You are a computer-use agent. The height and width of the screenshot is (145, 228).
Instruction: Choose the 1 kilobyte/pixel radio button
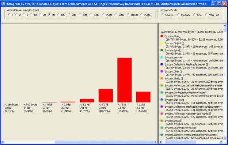tap(11, 15)
